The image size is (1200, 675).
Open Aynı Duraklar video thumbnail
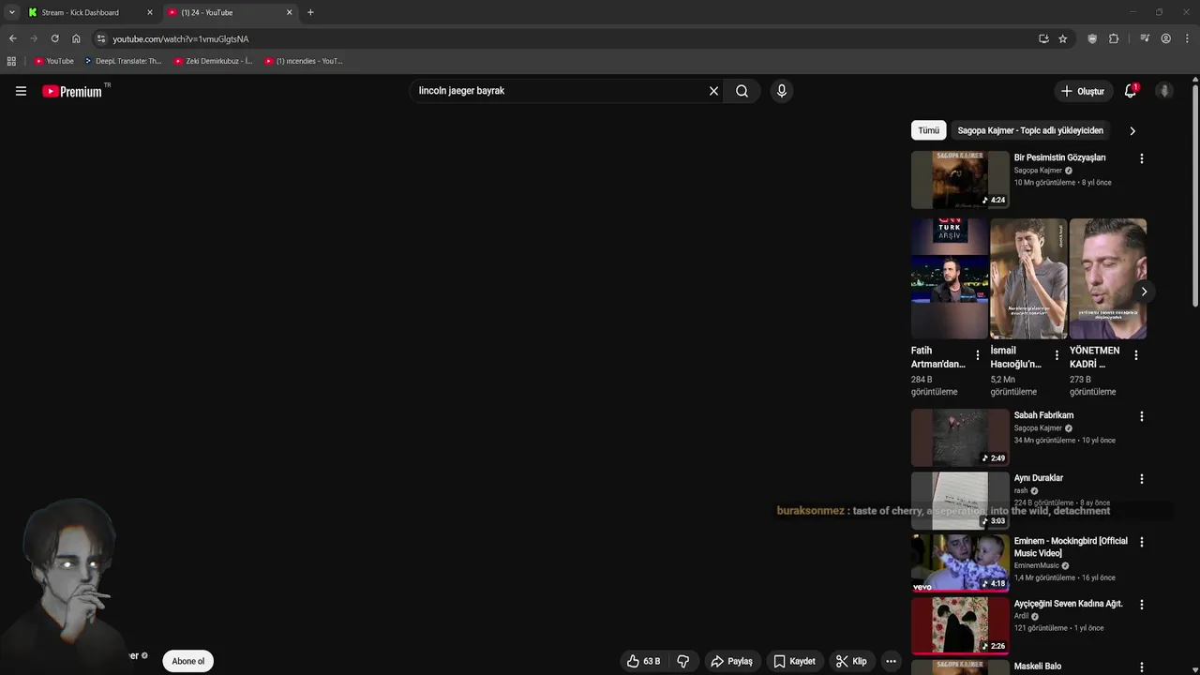pos(960,501)
